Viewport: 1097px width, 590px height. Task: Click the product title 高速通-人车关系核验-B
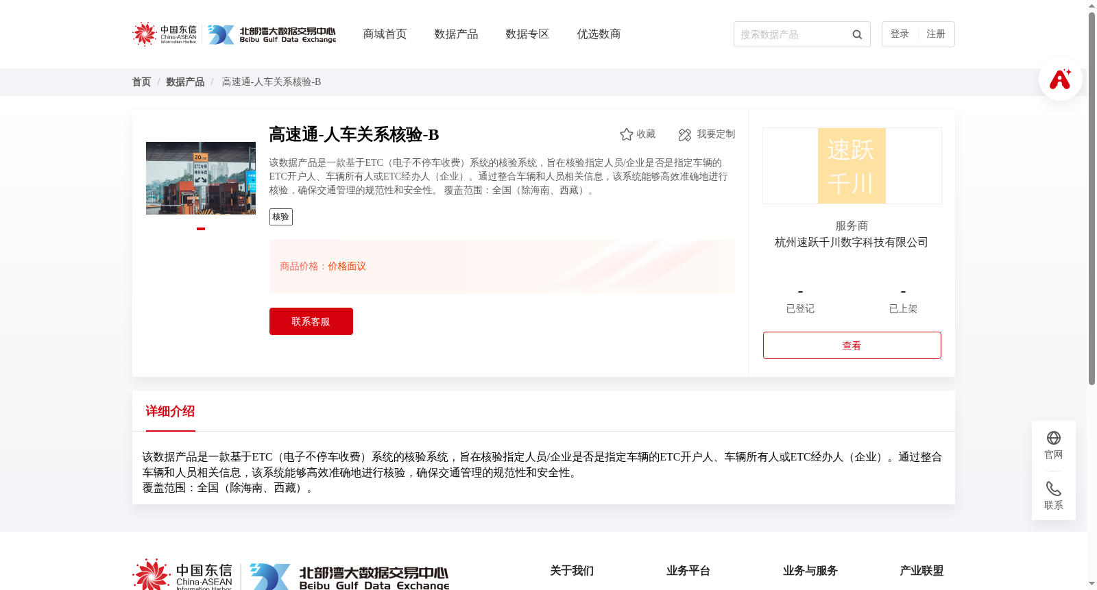[354, 134]
